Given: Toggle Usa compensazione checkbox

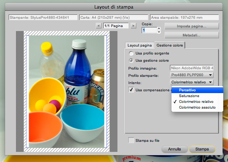Looking at the screenshot, I should coord(131,90).
